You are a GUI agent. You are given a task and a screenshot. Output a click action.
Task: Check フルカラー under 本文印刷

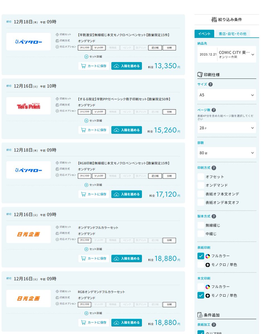(201, 287)
